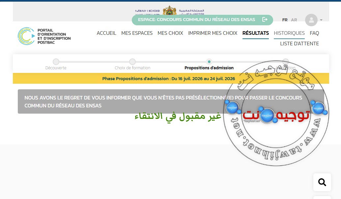
Task: Click the yellow Phase Propositions d'admission date banner
Action: 171,78
